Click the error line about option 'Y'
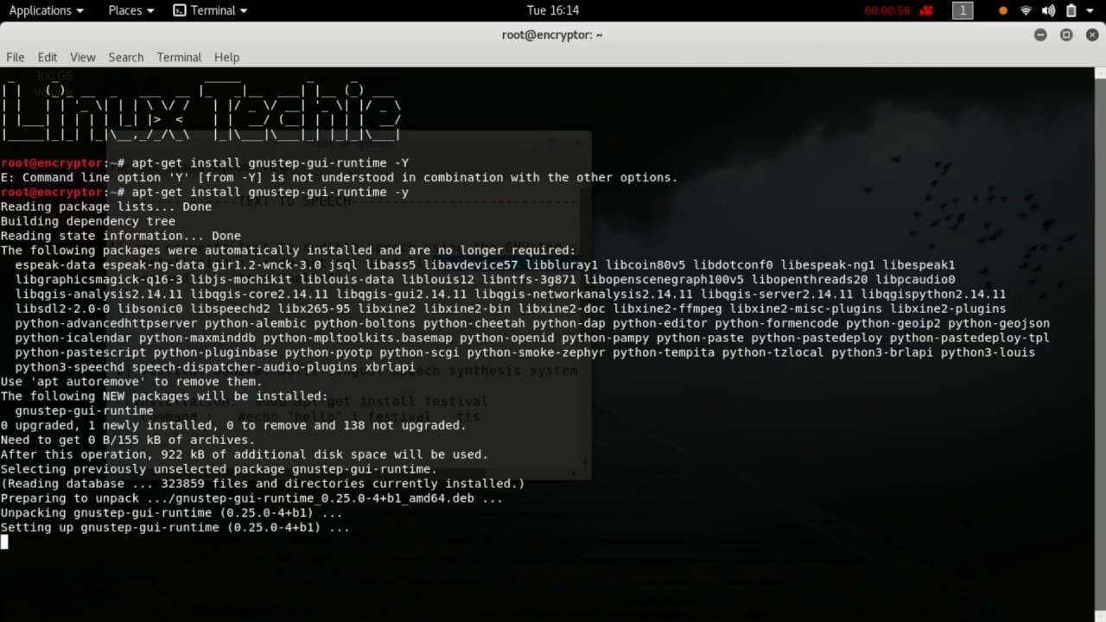1106x622 pixels. (x=340, y=177)
